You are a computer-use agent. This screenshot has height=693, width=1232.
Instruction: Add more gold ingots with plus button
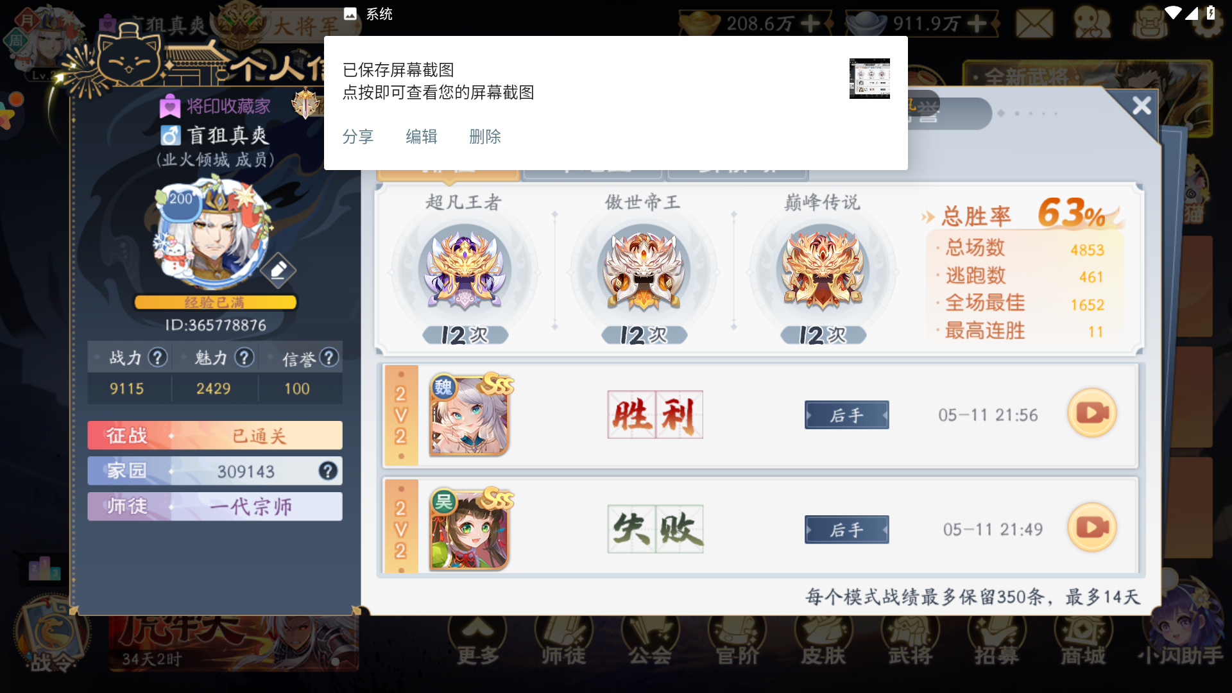(810, 24)
